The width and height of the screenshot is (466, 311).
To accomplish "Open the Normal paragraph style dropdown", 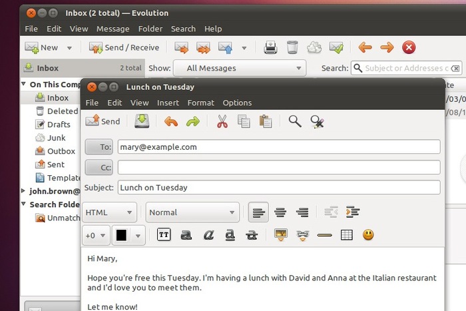I will pyautogui.click(x=192, y=212).
